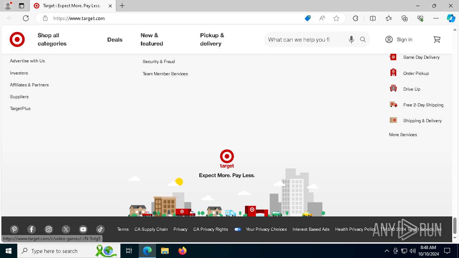Open CA Supply Chain link
Viewport: 459px width, 258px height.
(151, 229)
